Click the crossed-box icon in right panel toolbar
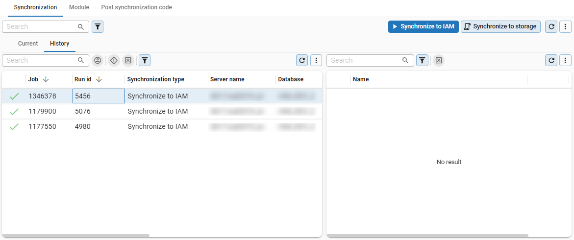This screenshot has height=240, width=574. pyautogui.click(x=439, y=60)
